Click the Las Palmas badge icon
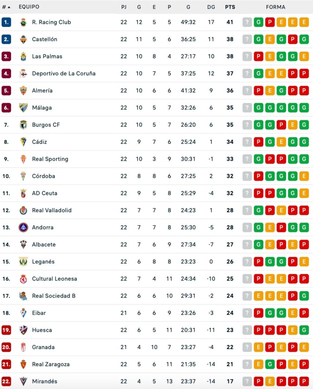Image resolution: width=313 pixels, height=389 pixels. [23, 56]
